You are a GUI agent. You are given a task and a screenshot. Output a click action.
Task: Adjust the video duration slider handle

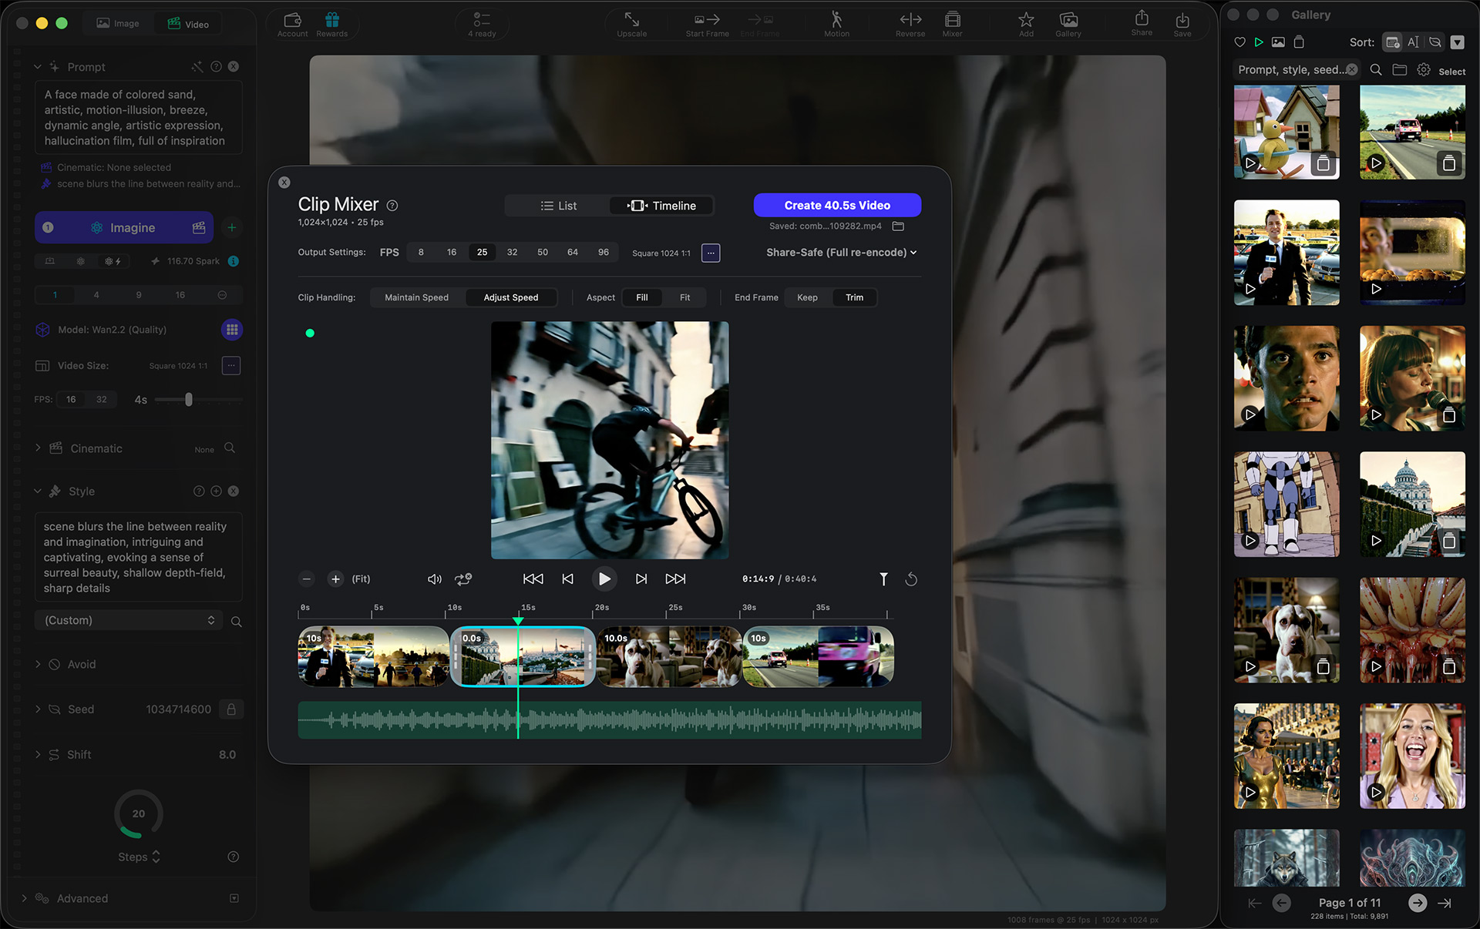pos(189,400)
